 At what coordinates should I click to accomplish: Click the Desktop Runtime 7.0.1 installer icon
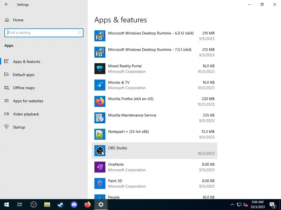[x=100, y=52]
